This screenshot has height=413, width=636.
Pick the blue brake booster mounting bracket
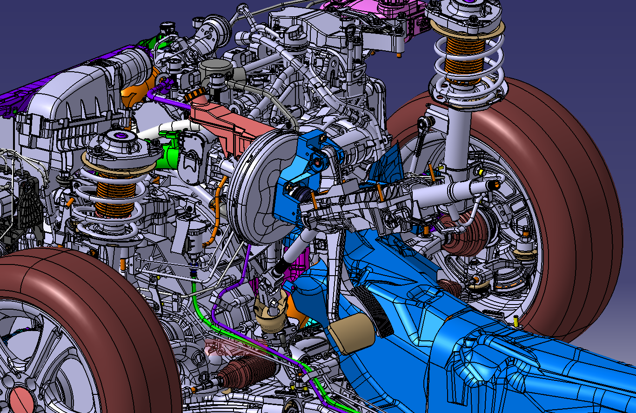pyautogui.click(x=299, y=179)
